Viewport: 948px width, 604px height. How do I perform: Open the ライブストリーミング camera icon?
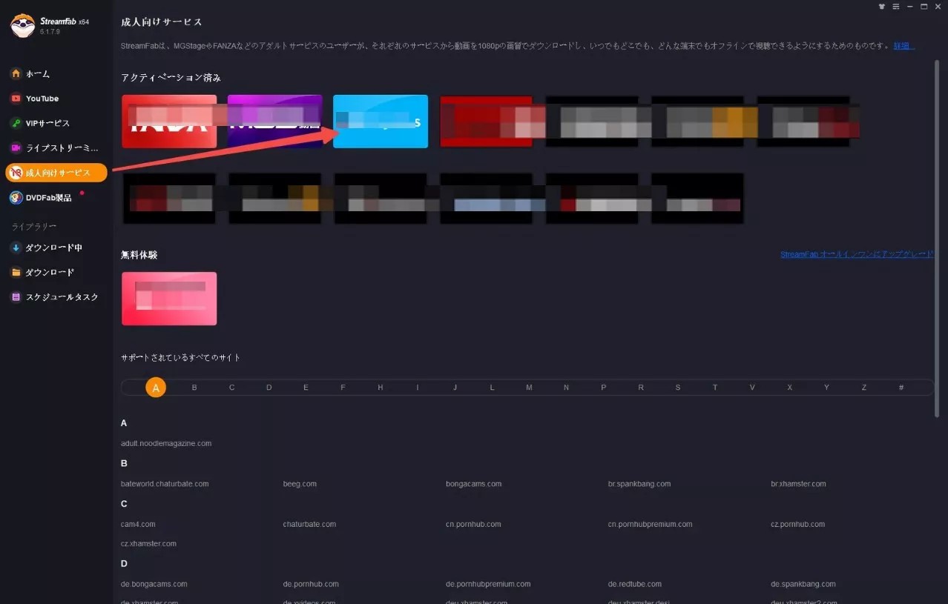pos(16,148)
